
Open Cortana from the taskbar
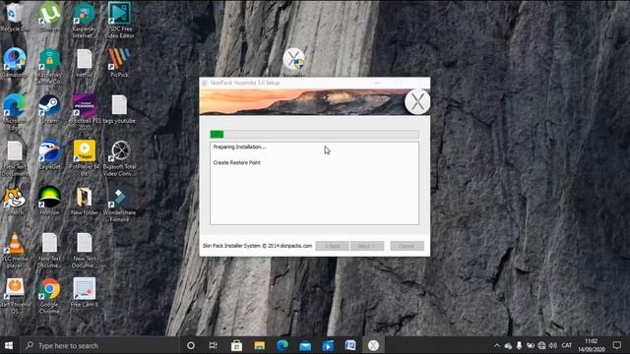[x=191, y=345]
